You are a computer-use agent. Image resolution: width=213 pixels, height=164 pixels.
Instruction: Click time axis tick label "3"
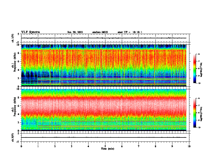click(x=72, y=146)
